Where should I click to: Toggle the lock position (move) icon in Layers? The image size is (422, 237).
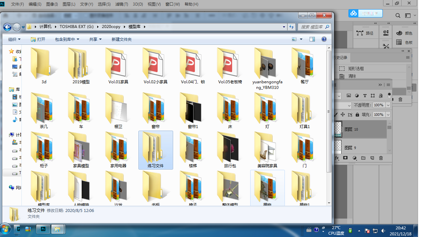343,115
